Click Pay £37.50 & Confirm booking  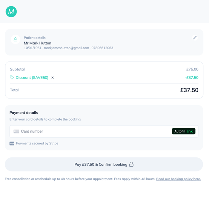(101, 165)
